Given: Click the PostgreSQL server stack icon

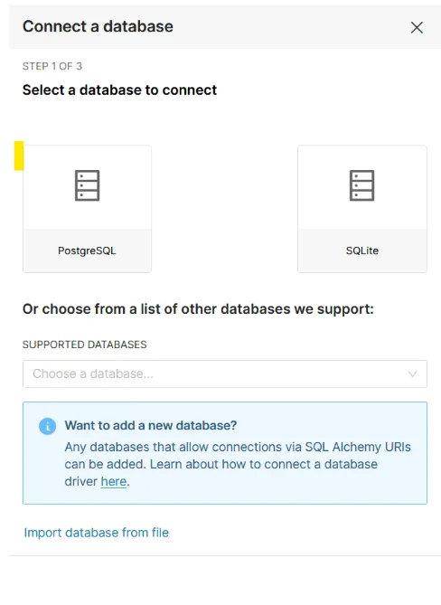Looking at the screenshot, I should click(87, 185).
